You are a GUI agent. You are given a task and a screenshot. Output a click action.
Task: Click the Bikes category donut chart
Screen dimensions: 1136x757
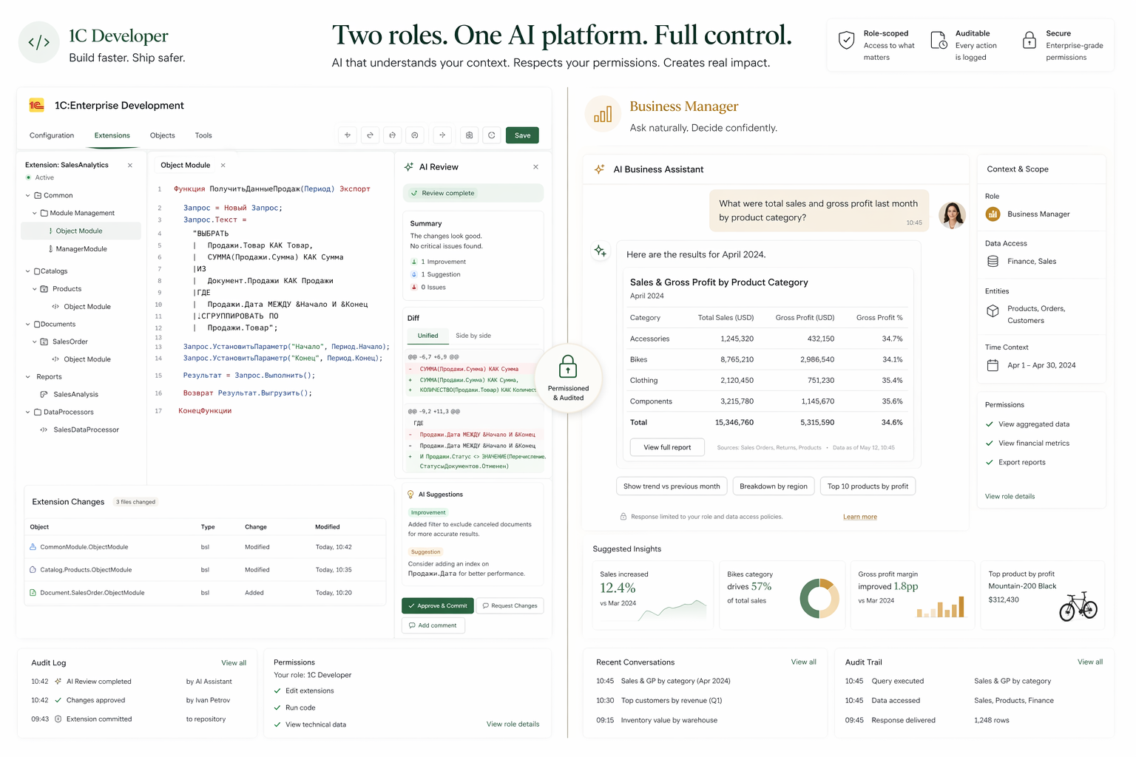click(819, 597)
